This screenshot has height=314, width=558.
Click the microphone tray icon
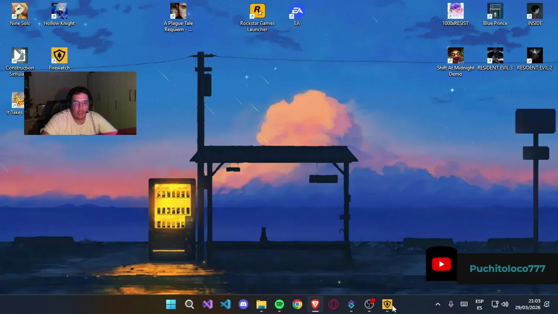pos(451,304)
